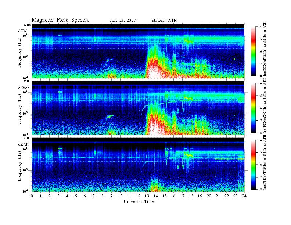
Task: Click the hour "14" tick label
Action: click(156, 196)
